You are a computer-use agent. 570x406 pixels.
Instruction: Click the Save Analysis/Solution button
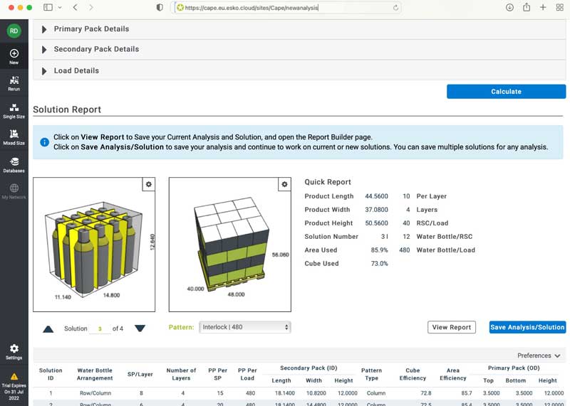tap(527, 327)
